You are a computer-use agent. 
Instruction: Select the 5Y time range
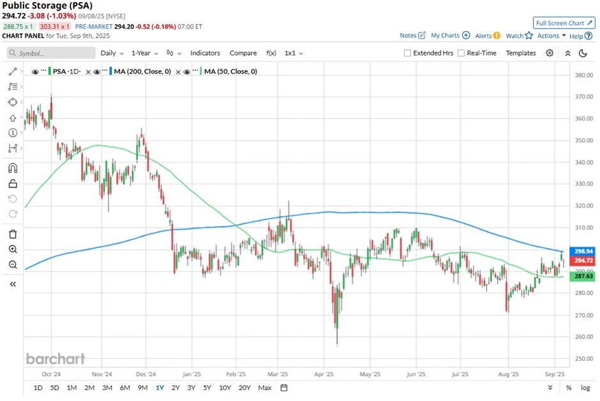pos(207,388)
